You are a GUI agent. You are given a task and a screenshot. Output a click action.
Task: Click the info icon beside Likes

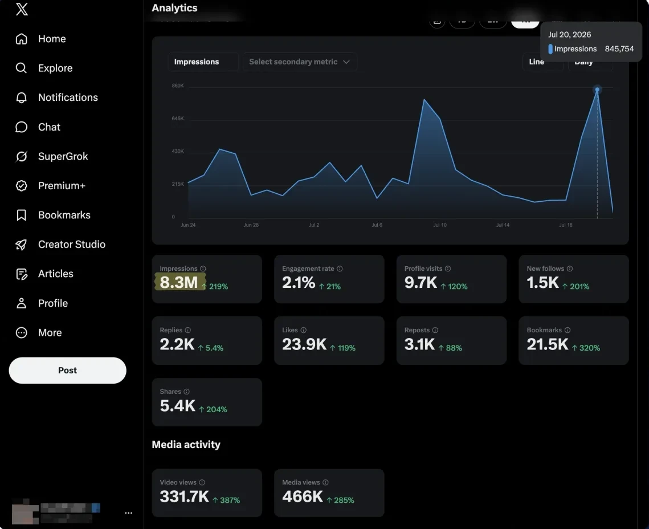[303, 330]
